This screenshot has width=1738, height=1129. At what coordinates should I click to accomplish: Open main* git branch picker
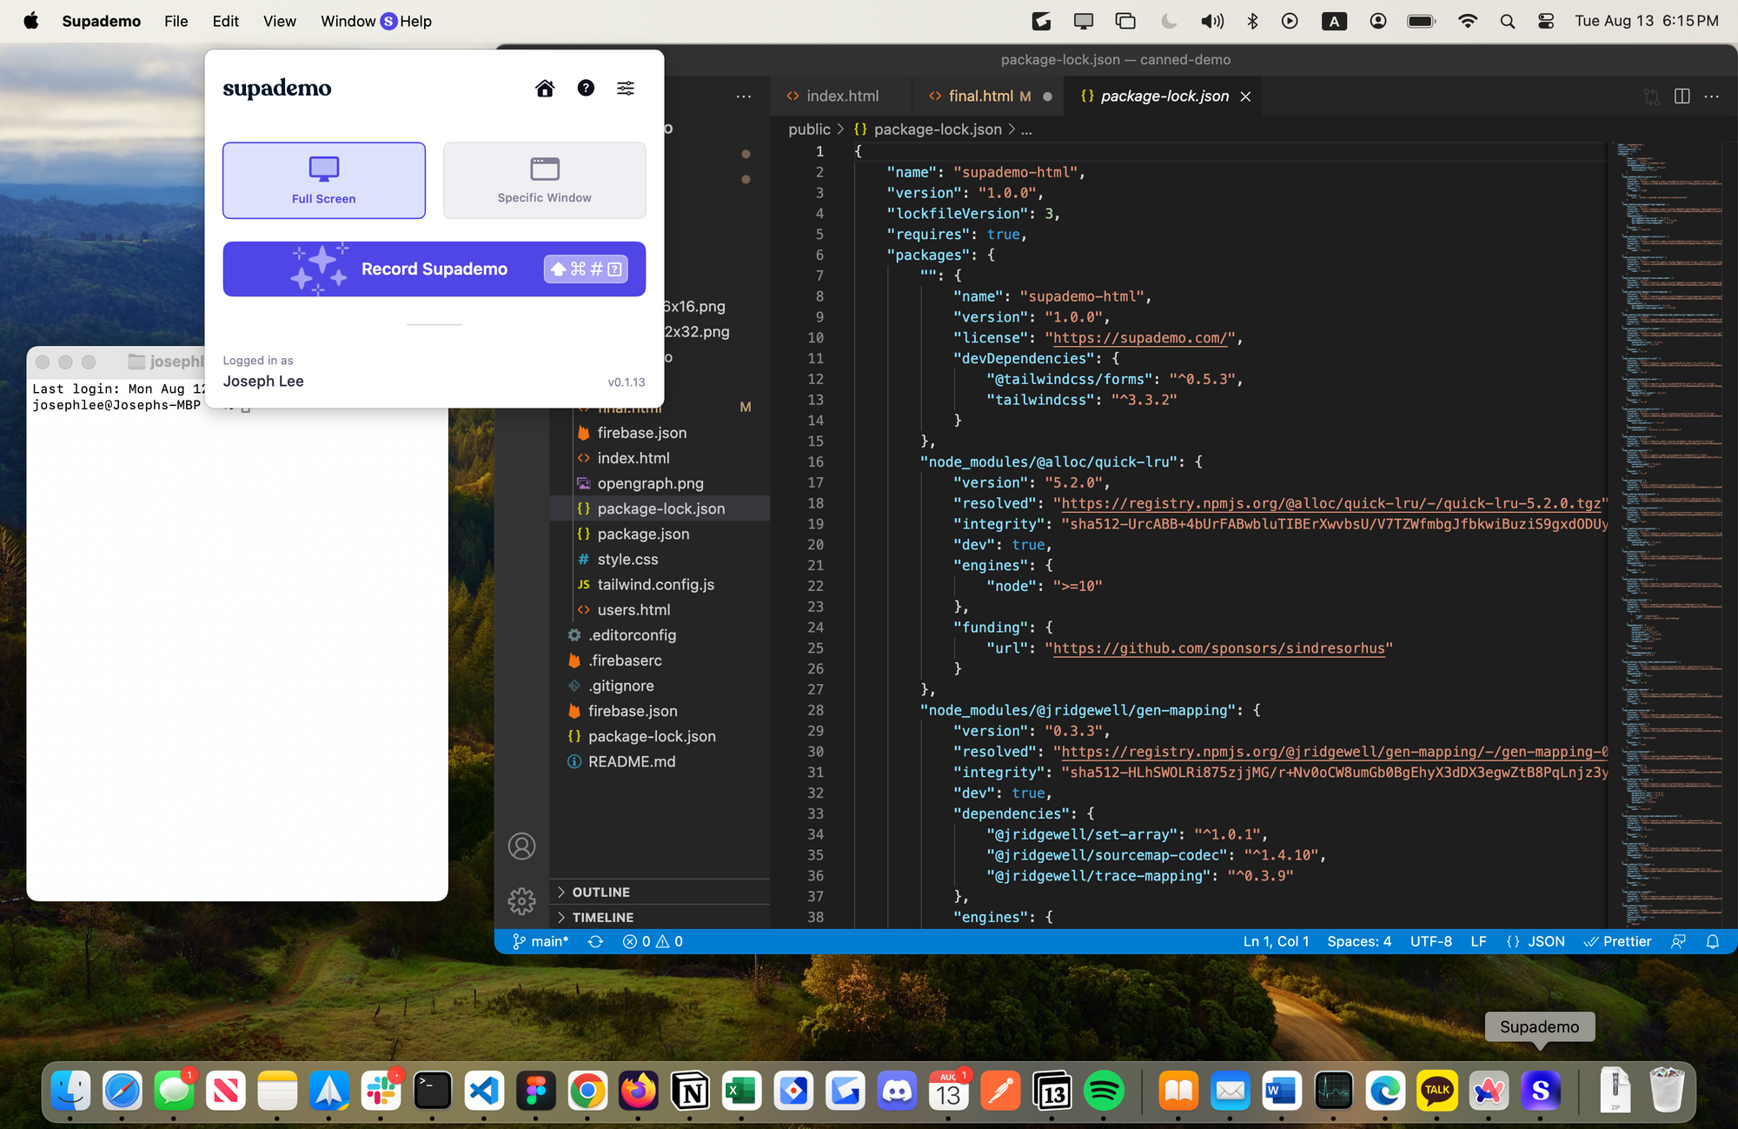(x=541, y=941)
